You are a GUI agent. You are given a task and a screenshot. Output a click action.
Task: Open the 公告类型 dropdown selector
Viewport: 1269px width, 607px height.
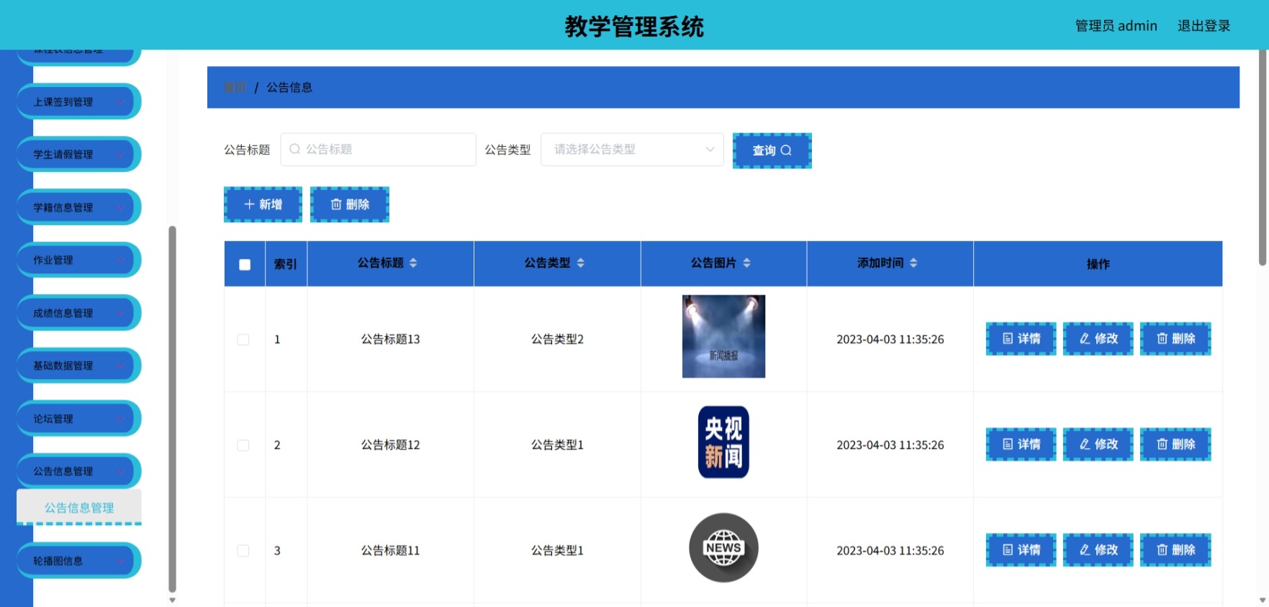coord(632,150)
